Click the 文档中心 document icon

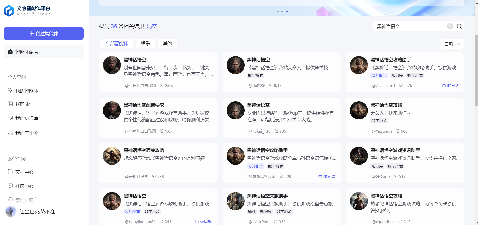click(10, 172)
